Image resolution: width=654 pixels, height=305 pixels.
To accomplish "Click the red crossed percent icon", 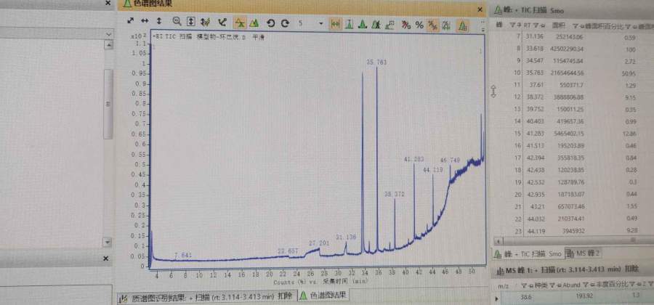I will (405, 25).
